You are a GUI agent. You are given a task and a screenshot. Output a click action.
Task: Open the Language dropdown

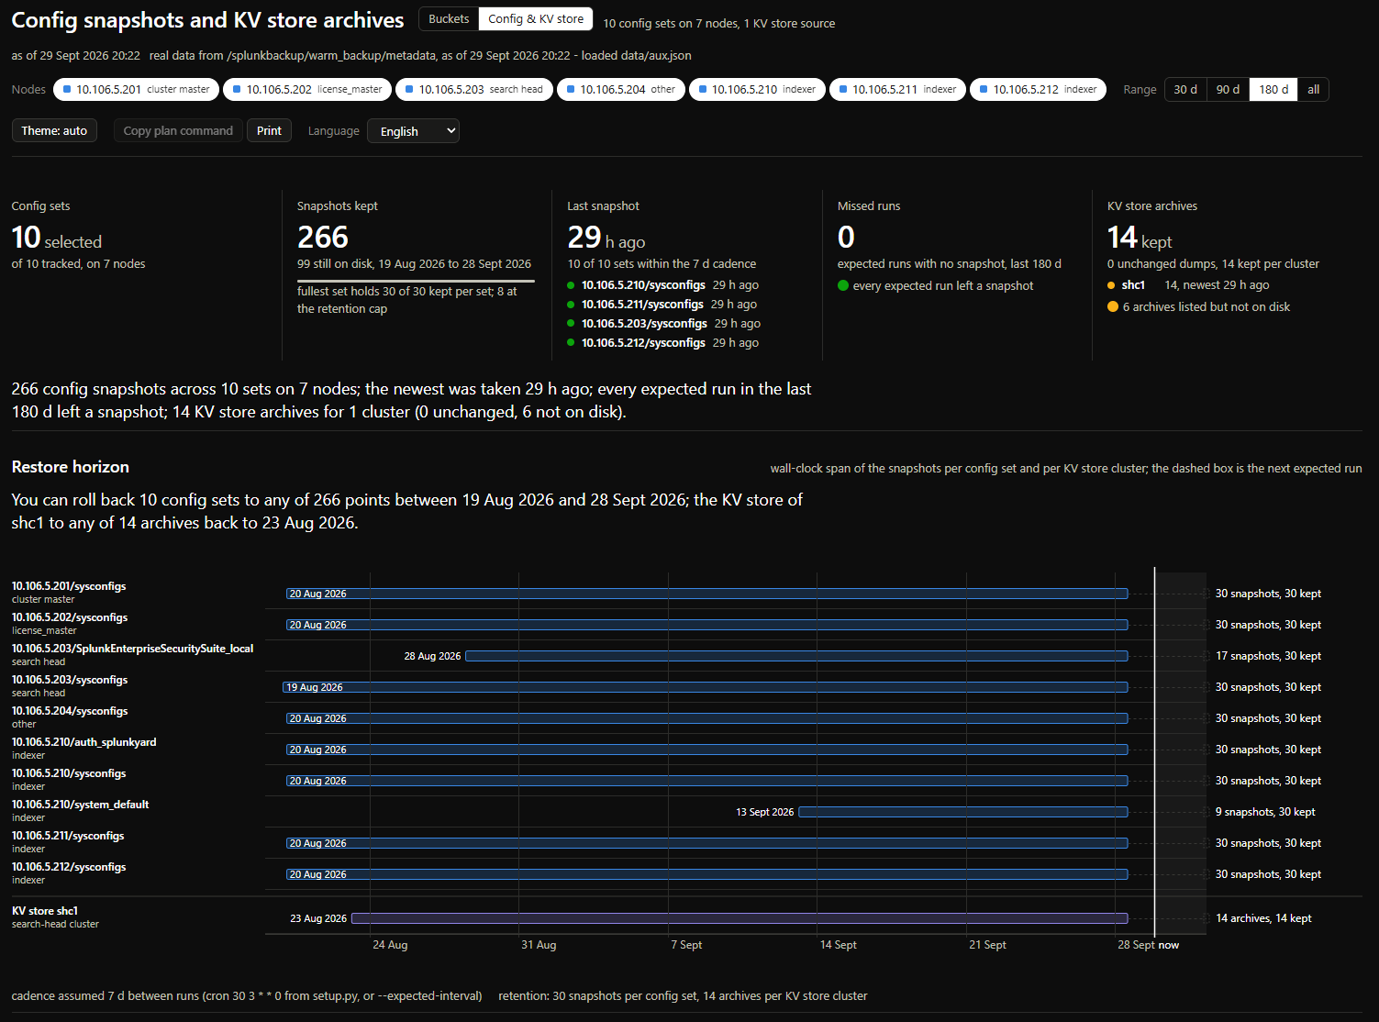tap(413, 131)
